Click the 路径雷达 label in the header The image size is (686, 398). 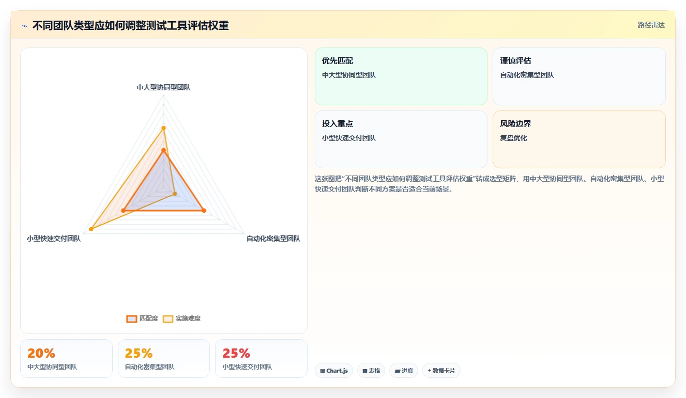(651, 25)
